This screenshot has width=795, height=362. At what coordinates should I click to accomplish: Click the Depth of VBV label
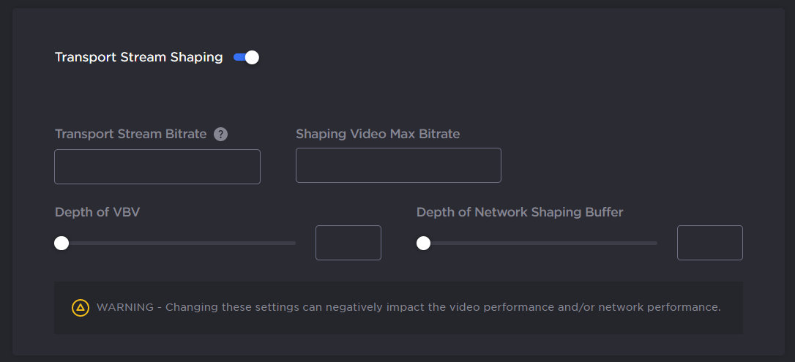(97, 213)
